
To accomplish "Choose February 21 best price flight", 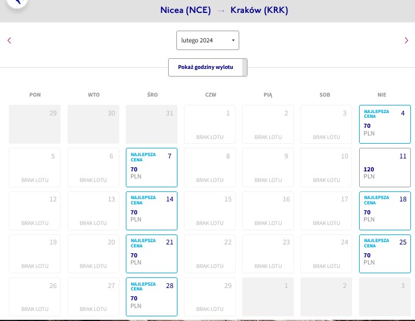I will tap(152, 254).
